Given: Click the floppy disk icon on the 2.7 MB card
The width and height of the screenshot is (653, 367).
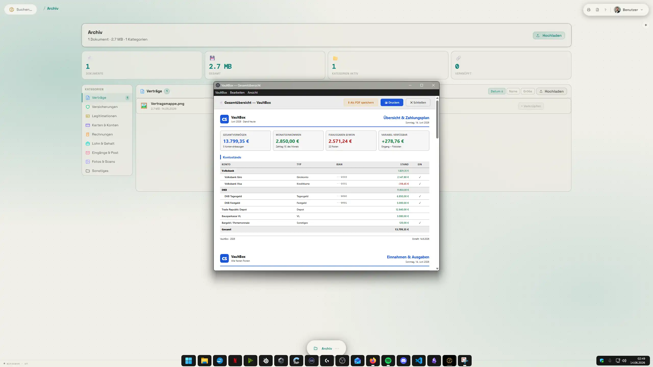Looking at the screenshot, I should point(212,58).
